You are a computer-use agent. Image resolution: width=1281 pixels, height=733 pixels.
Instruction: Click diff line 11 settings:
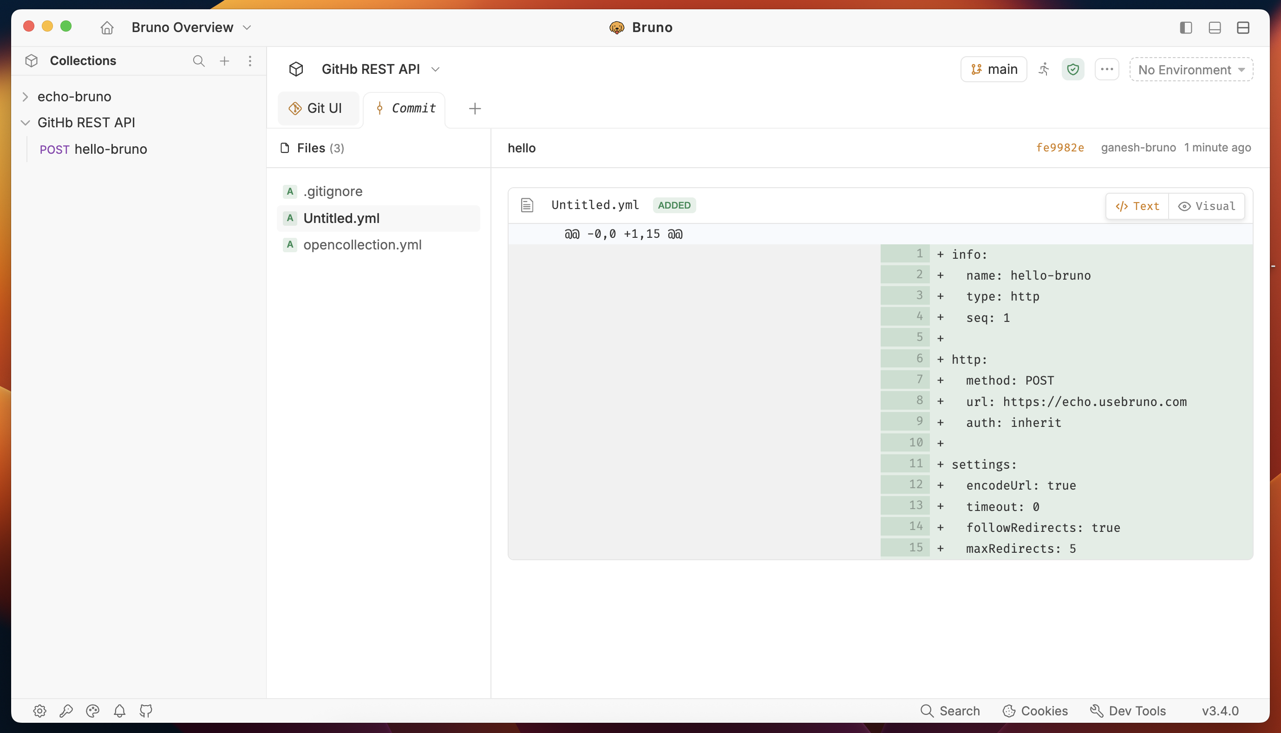tap(1066, 464)
